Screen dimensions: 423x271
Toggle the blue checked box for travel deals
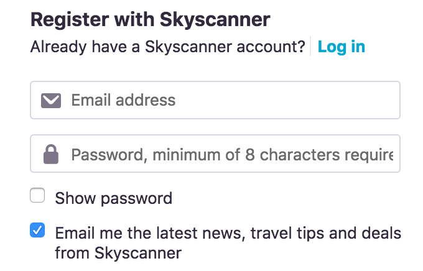(38, 231)
